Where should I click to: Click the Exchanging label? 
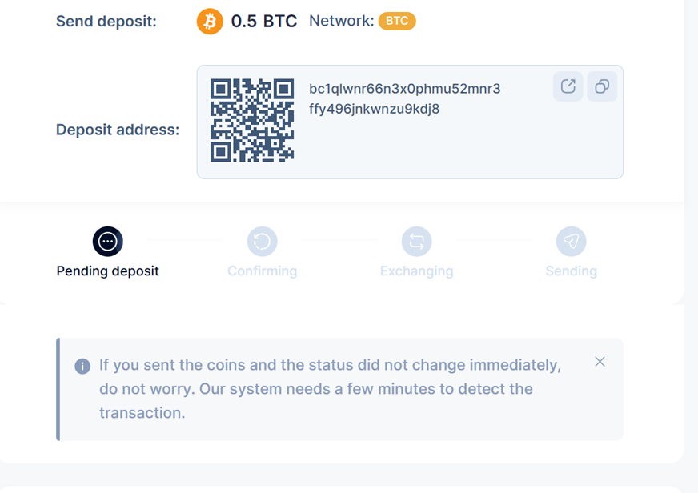pos(417,271)
